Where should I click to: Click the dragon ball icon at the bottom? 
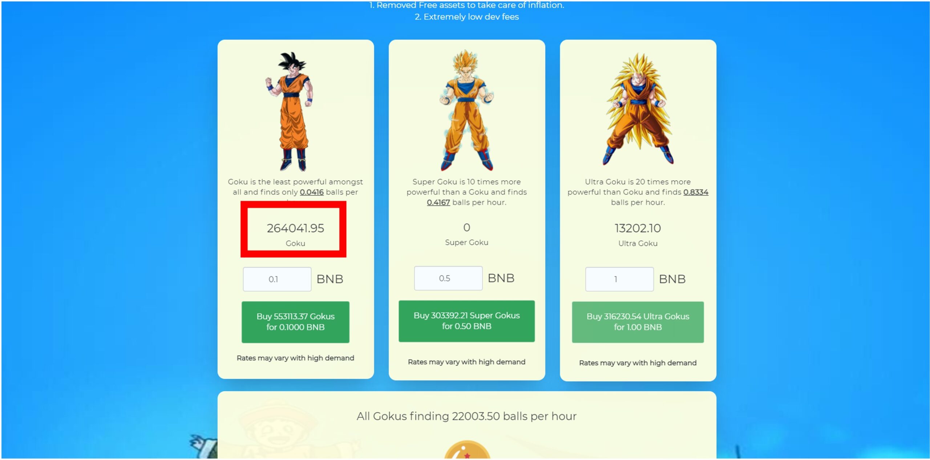pos(467,450)
